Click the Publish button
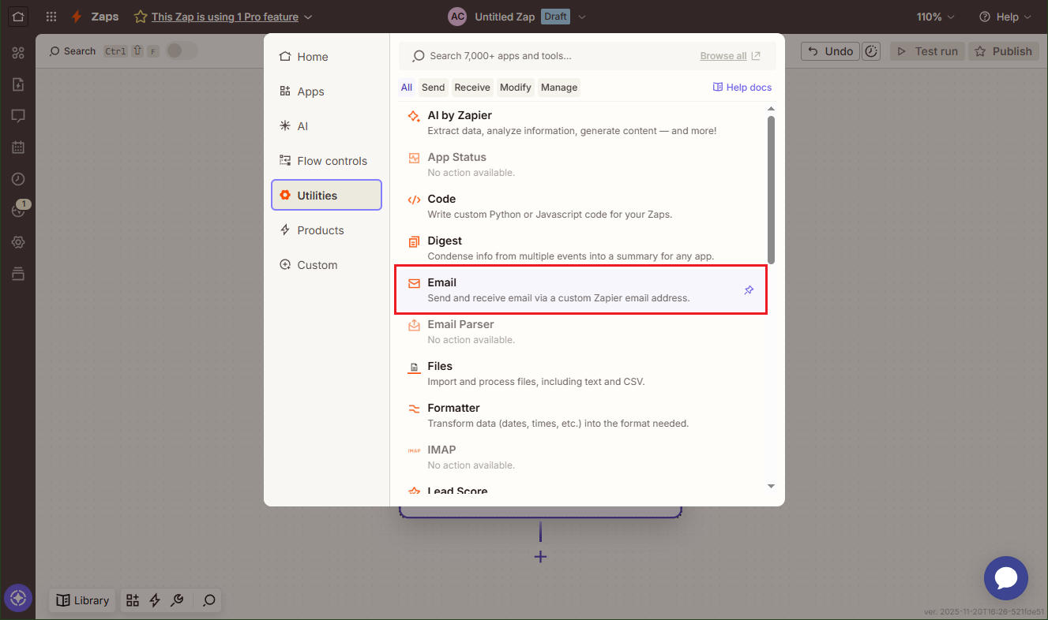This screenshot has width=1048, height=620. click(1004, 51)
